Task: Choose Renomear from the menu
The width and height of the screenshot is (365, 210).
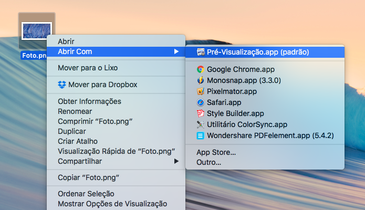Action: (116, 111)
